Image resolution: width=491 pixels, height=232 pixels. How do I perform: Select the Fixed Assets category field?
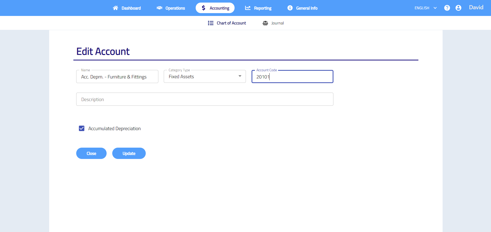point(201,77)
